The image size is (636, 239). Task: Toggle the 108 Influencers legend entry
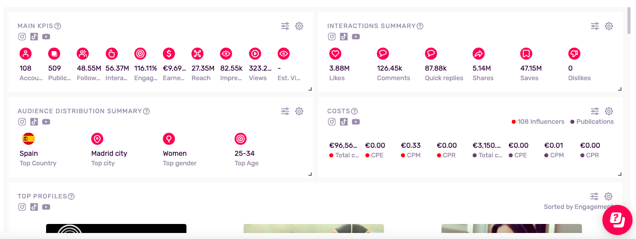point(538,122)
